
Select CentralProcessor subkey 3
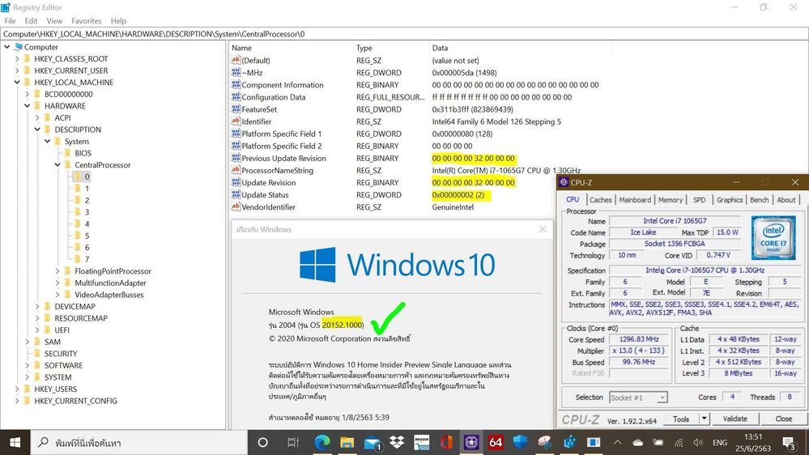pos(87,212)
